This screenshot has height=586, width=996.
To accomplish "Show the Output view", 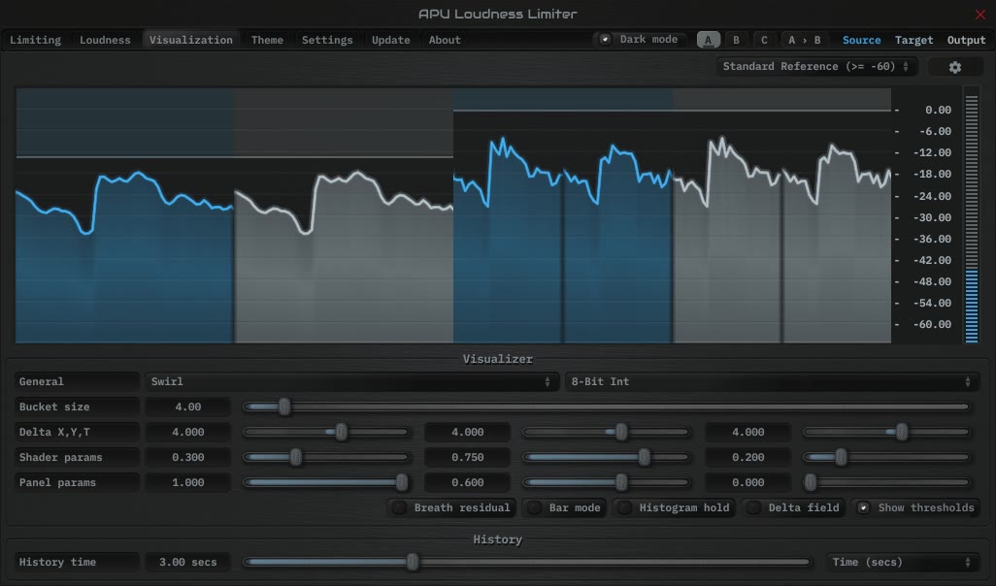I will pyautogui.click(x=966, y=40).
